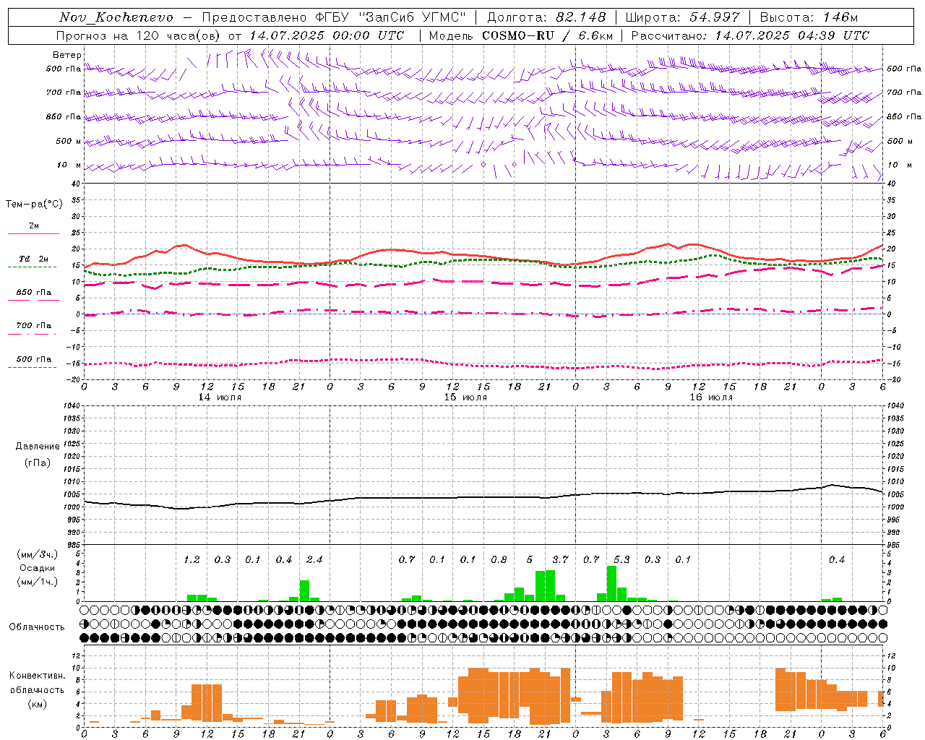Click the (мм/3ч.) precipitation unit label
The width and height of the screenshot is (925, 740).
point(38,555)
